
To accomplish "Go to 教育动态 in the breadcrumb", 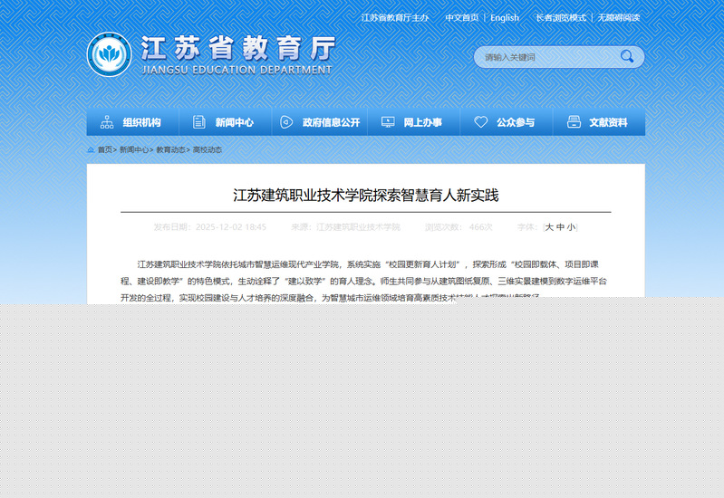I will tap(170, 149).
